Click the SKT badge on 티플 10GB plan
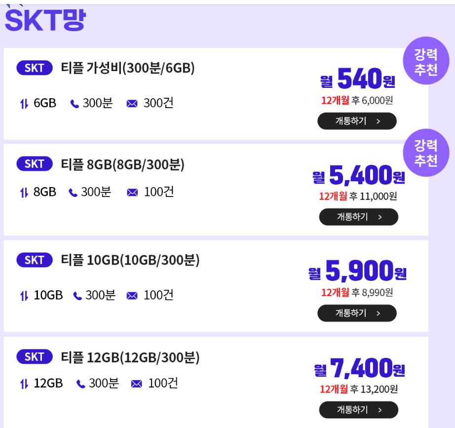Image resolution: width=455 pixels, height=428 pixels. tap(34, 260)
